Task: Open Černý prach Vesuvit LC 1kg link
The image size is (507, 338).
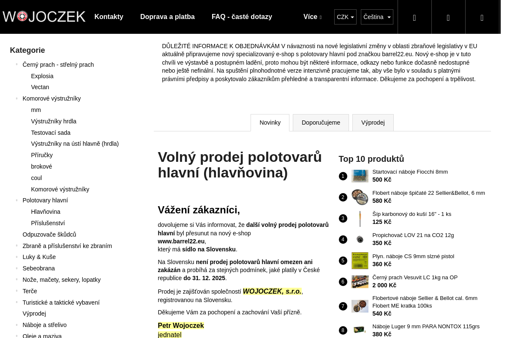Action: tap(415, 277)
